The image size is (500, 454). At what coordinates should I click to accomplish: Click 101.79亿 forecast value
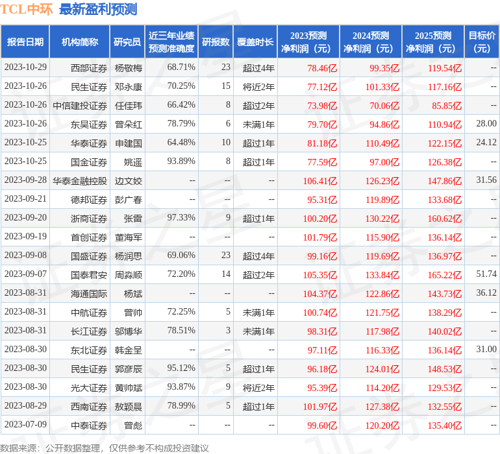(320, 237)
